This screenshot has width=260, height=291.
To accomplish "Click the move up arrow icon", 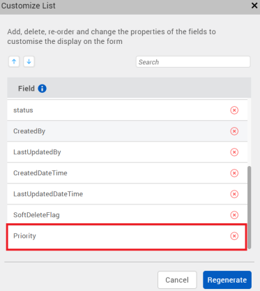I will pos(14,61).
